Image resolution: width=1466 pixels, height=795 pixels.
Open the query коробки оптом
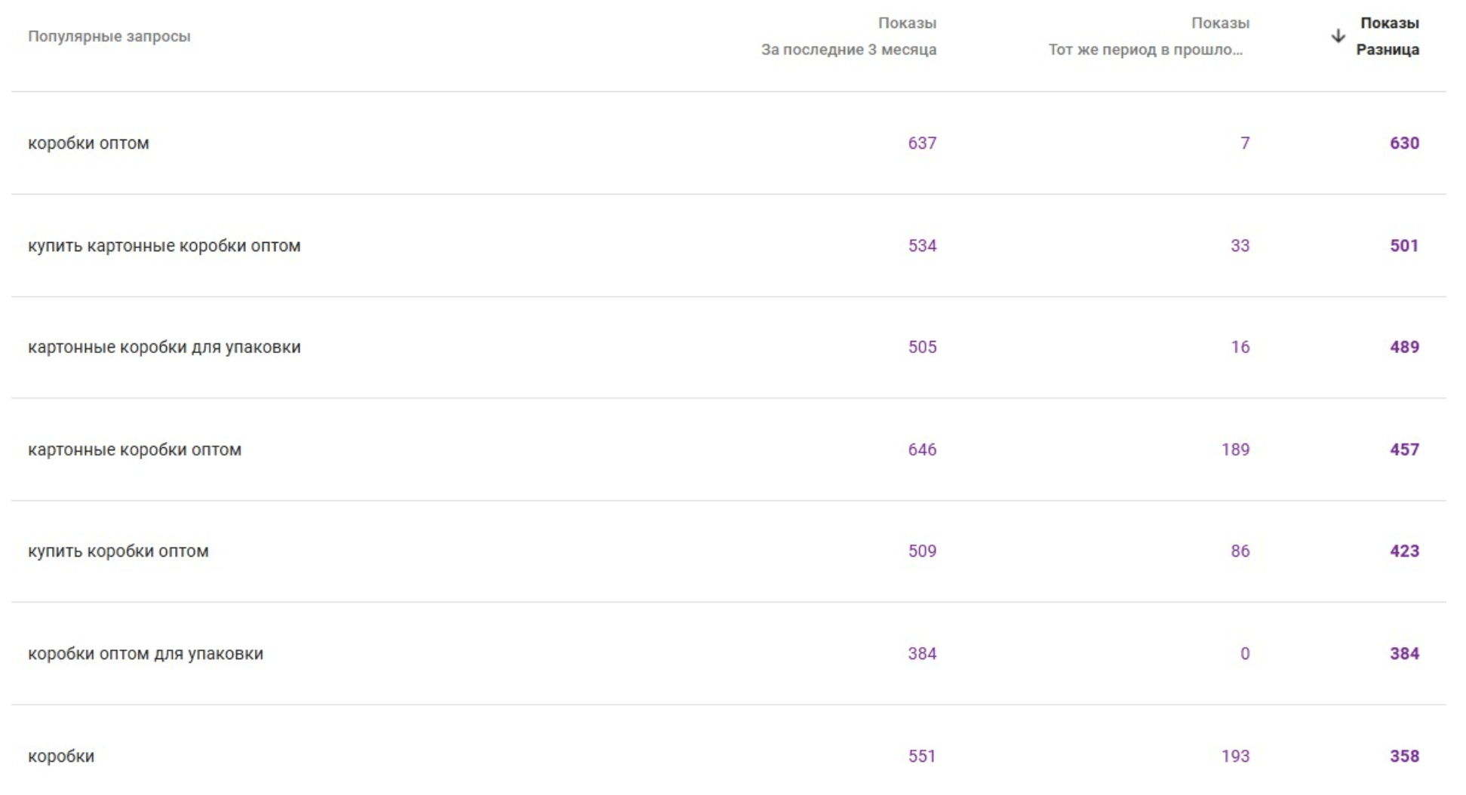point(88,143)
